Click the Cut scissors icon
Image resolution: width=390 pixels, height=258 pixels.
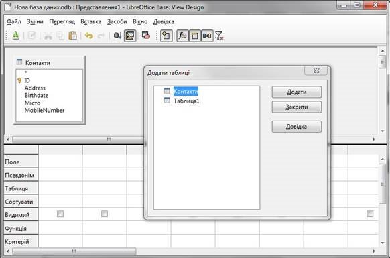coord(48,36)
